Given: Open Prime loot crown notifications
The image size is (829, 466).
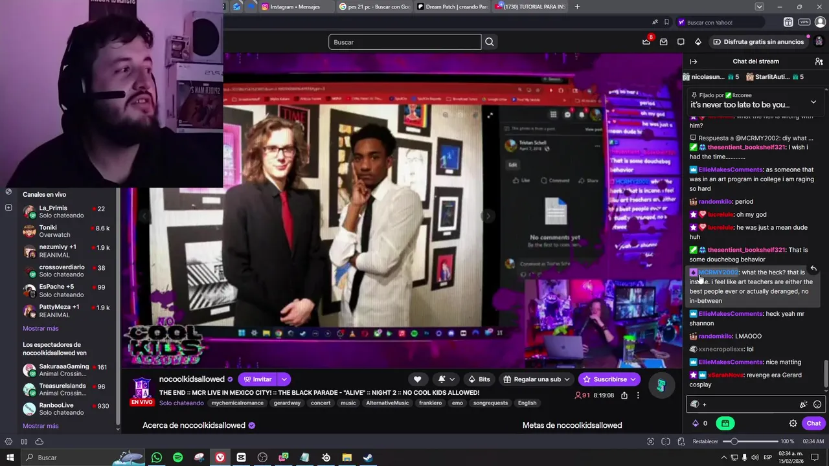Looking at the screenshot, I should 646,41.
